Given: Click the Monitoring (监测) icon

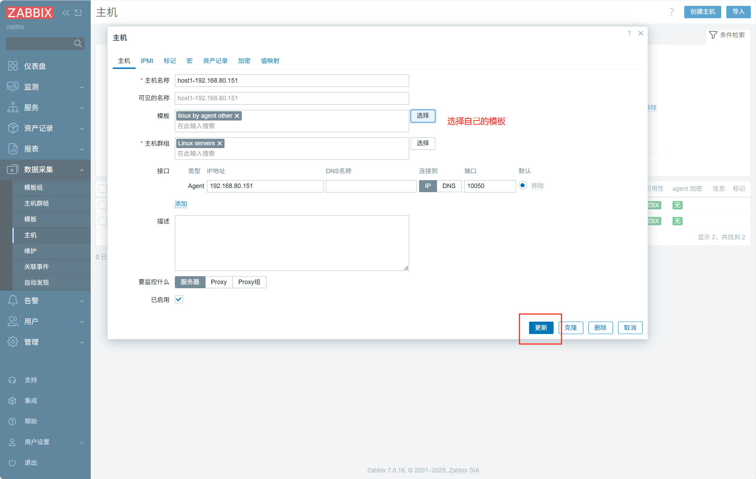Looking at the screenshot, I should tap(13, 86).
